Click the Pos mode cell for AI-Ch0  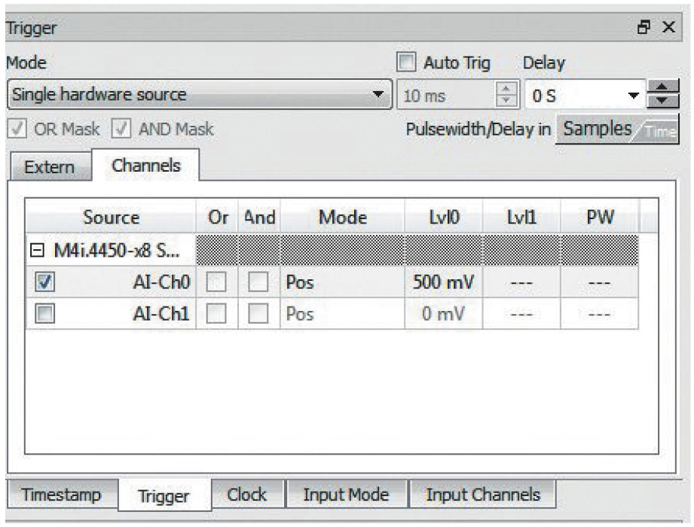point(343,282)
